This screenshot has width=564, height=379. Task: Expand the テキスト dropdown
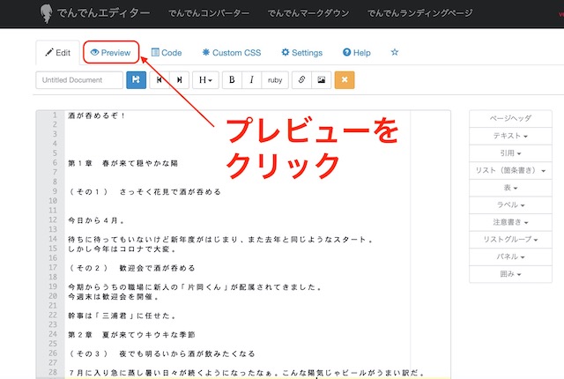[510, 136]
